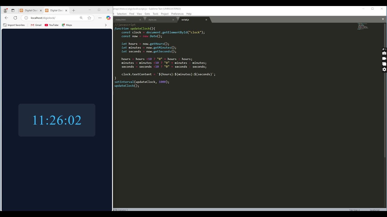Click the //javascript comment line

(125, 25)
